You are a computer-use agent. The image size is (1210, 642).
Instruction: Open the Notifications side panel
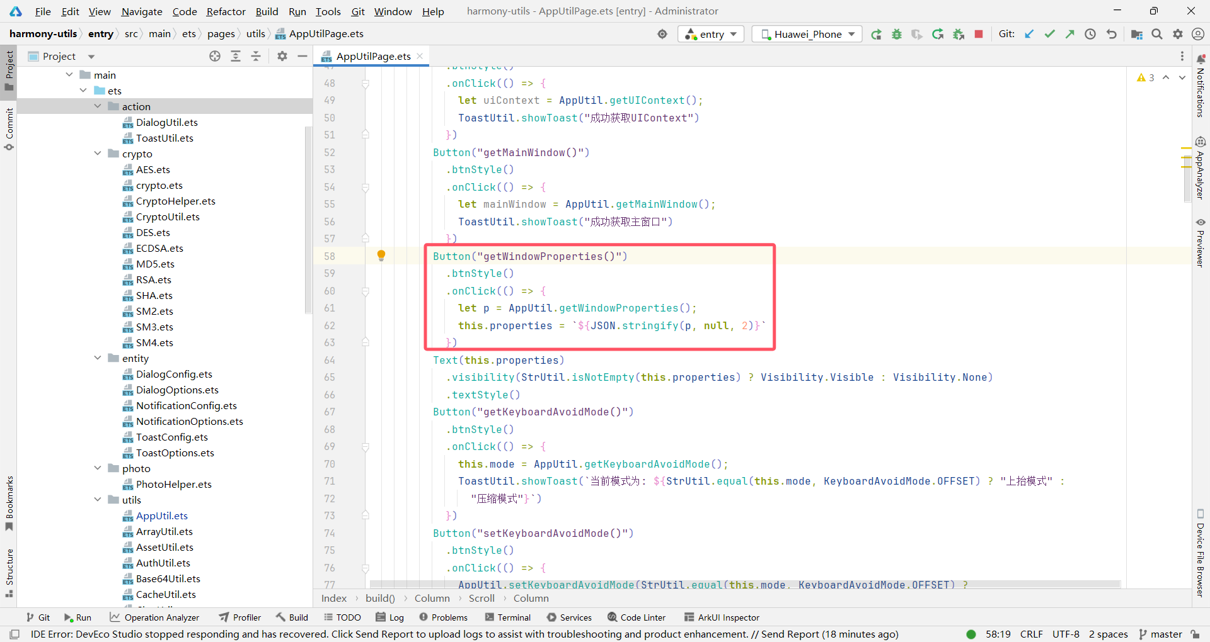click(x=1201, y=86)
